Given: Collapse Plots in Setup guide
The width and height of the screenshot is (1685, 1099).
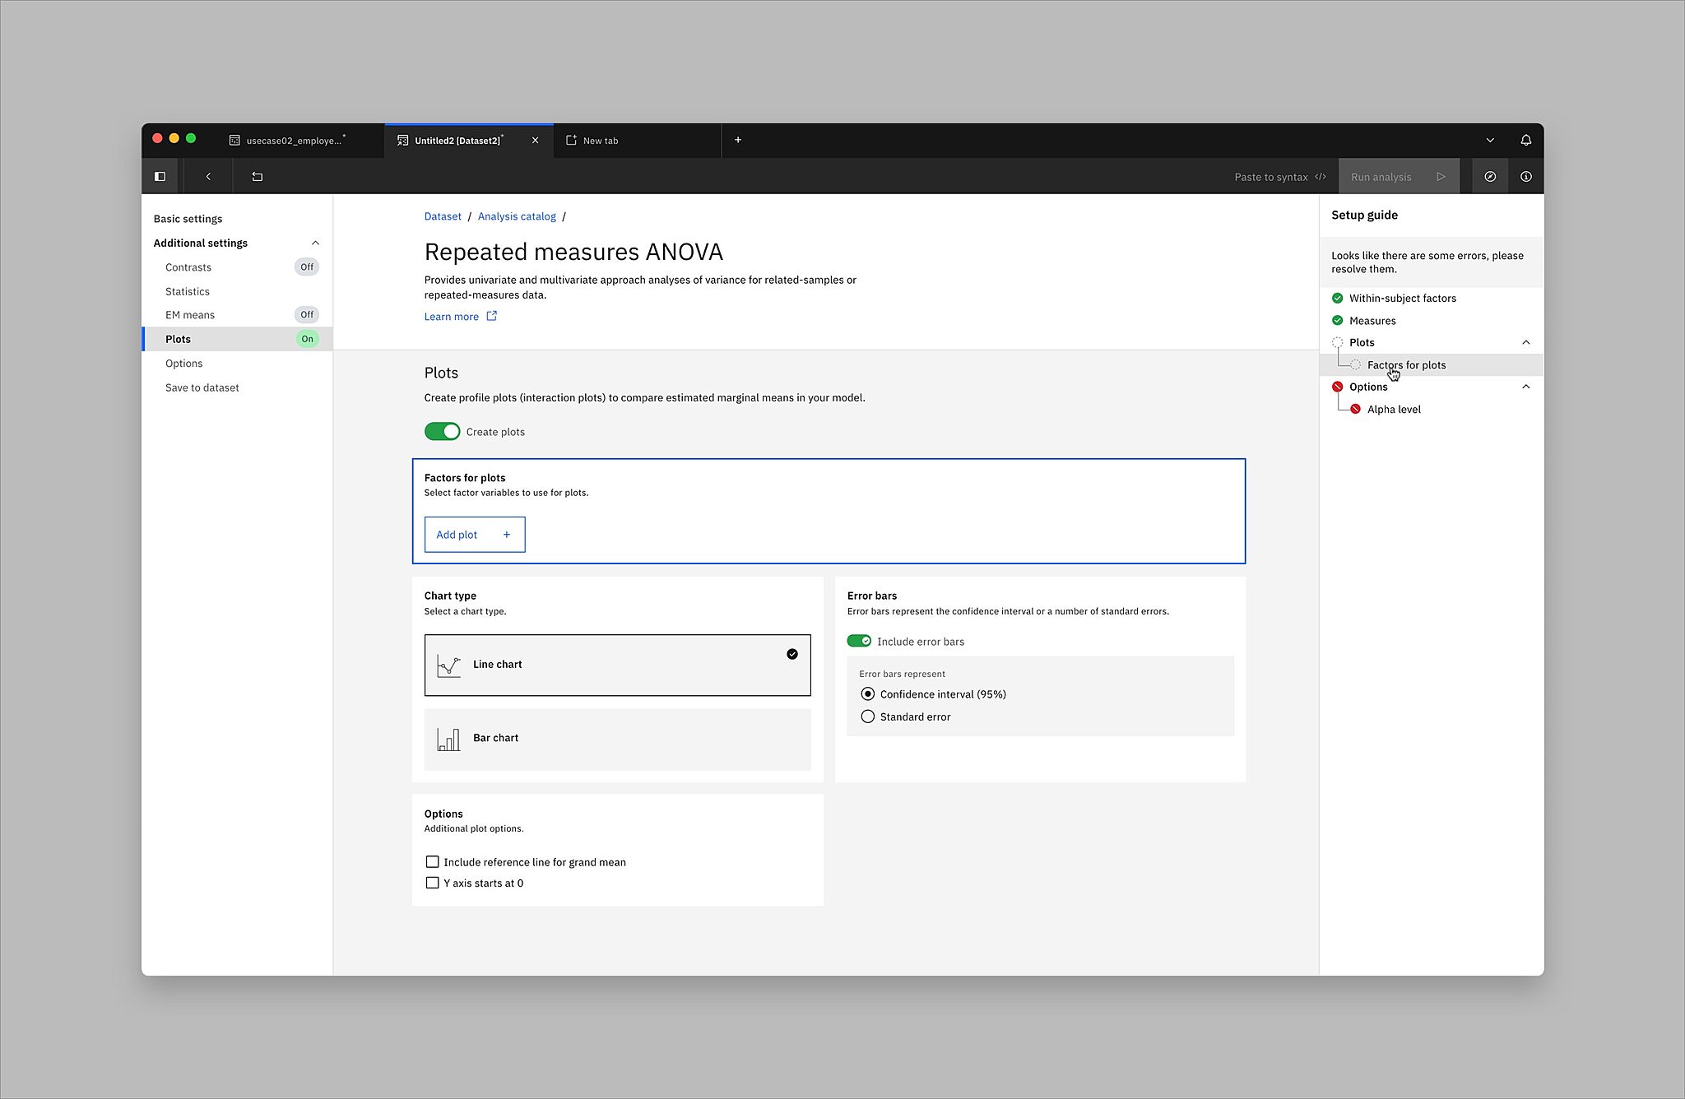Looking at the screenshot, I should pyautogui.click(x=1525, y=342).
